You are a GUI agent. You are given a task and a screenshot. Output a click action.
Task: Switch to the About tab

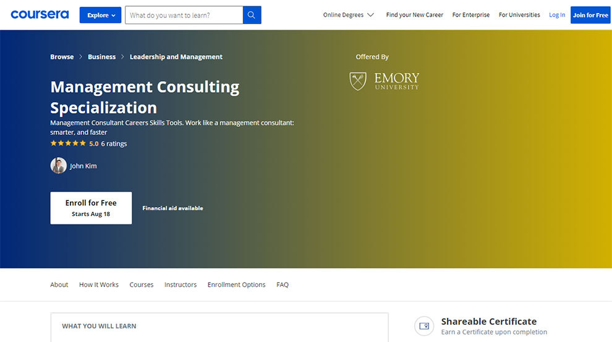[59, 284]
